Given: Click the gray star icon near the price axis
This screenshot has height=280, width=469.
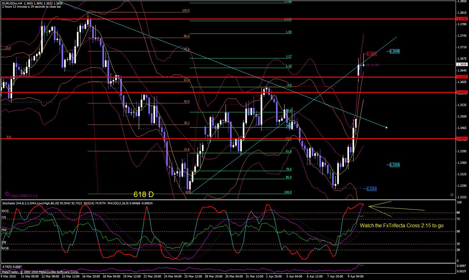Looking at the screenshot, I should [452, 195].
